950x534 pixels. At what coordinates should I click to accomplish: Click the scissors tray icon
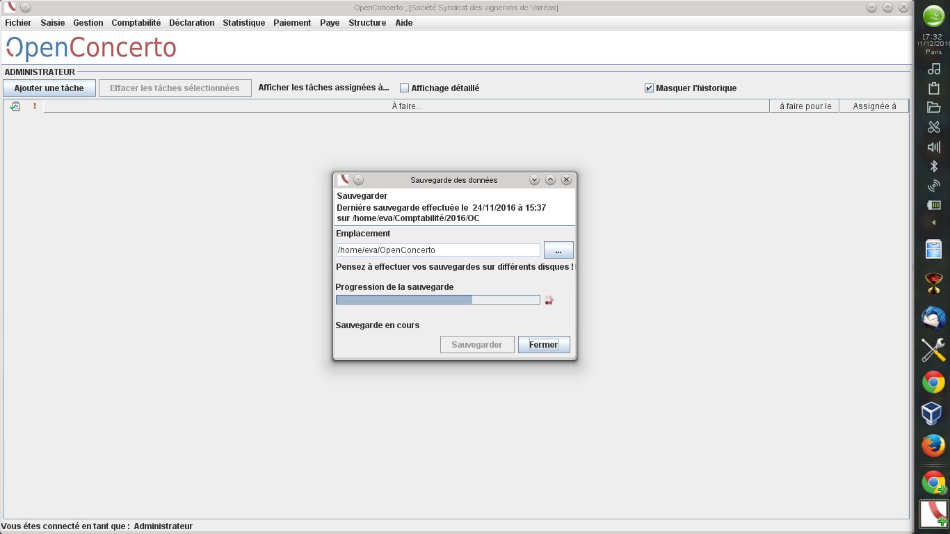pyautogui.click(x=934, y=127)
